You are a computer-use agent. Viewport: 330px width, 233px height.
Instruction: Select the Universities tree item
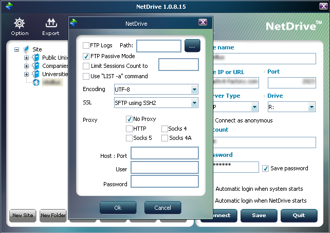[x=55, y=74]
